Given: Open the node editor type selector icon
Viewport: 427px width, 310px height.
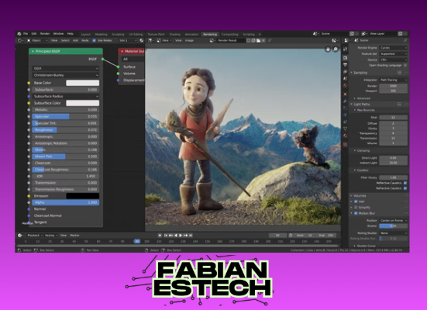Looking at the screenshot, I should pyautogui.click(x=20, y=40).
